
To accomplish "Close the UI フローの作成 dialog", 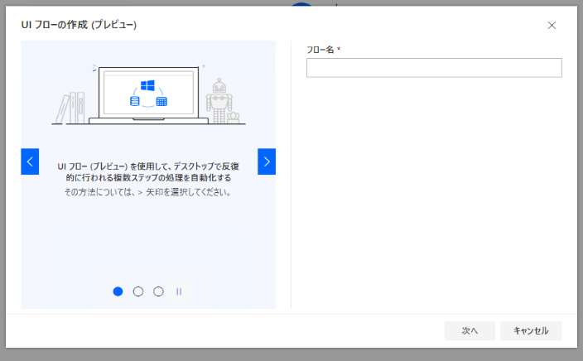I will click(552, 26).
